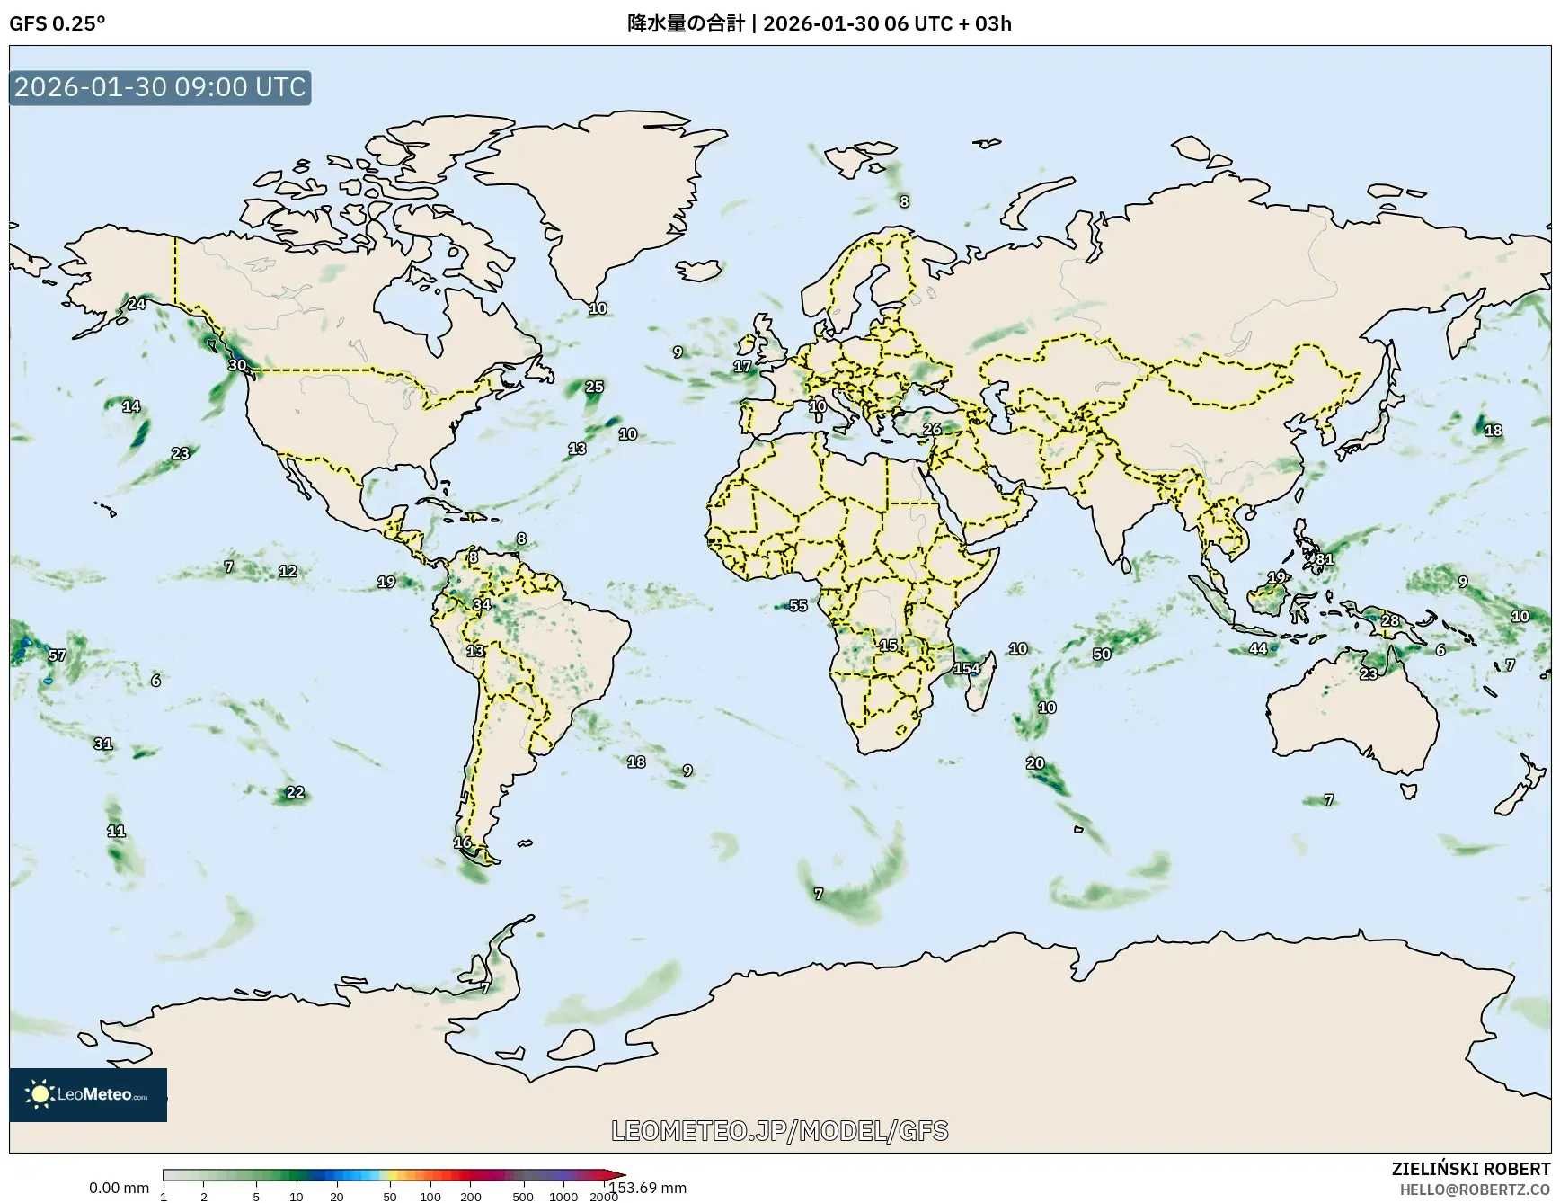The image size is (1560, 1203).
Task: Click the HELLO@ROBERTZ.CO email address
Action: tap(1475, 1190)
